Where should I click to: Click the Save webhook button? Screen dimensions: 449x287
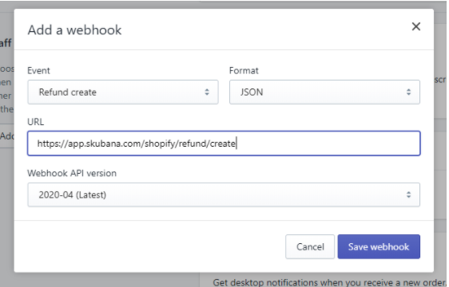(379, 246)
